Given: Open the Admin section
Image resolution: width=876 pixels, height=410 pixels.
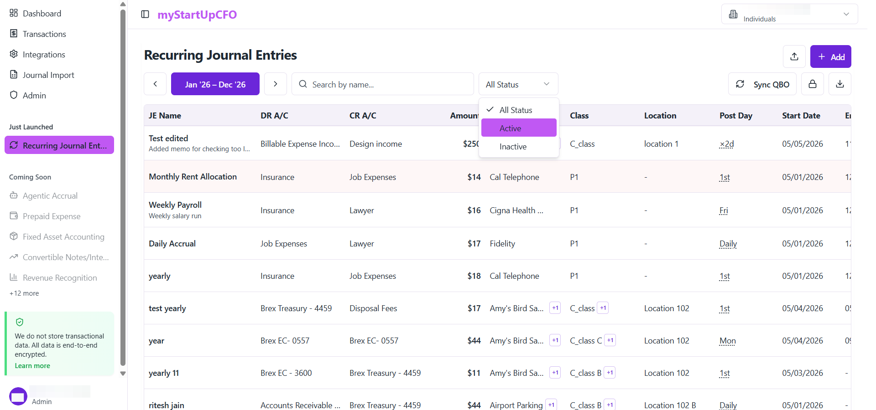Looking at the screenshot, I should click(28, 95).
